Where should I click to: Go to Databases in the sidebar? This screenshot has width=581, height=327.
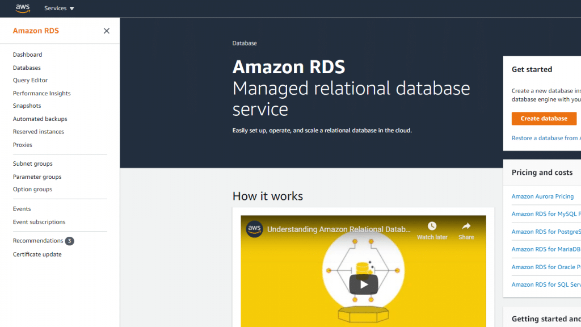tap(27, 68)
